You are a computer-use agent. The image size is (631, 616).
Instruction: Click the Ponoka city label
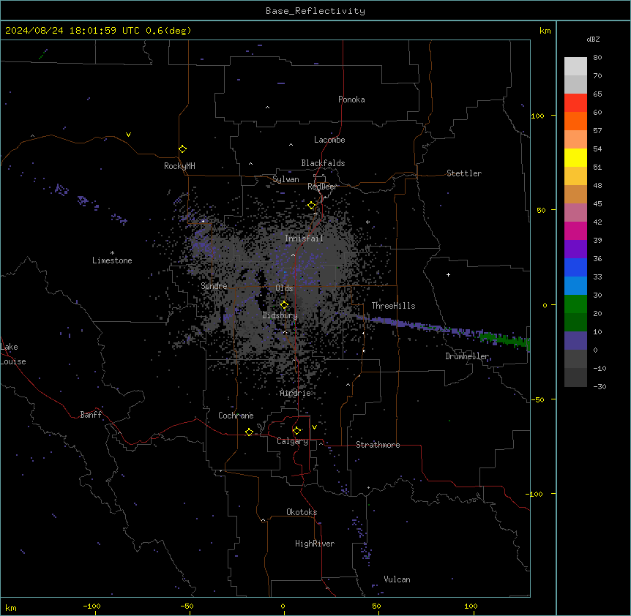coord(351,99)
